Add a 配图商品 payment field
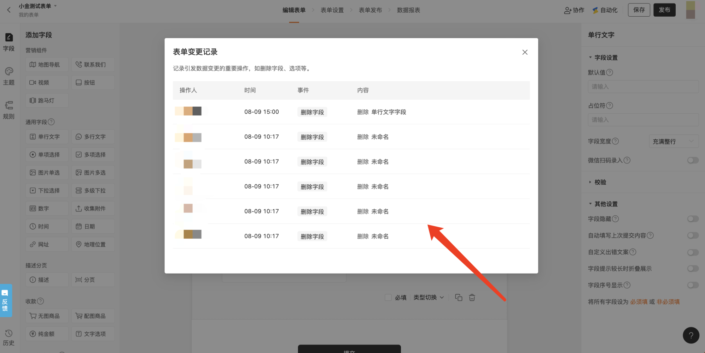Screen dimensions: 705x353 93,316
